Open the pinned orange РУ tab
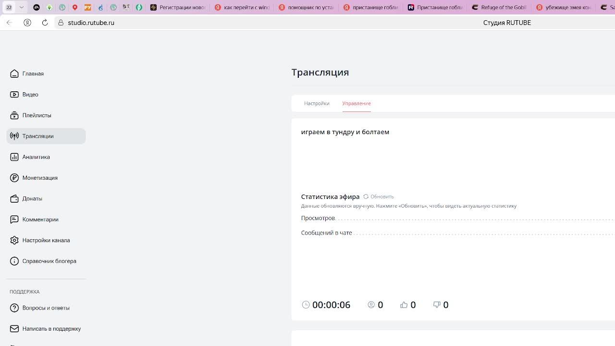 coord(87,7)
